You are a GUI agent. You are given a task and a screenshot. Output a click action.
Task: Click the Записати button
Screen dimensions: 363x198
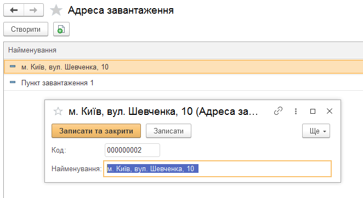pyautogui.click(x=168, y=131)
